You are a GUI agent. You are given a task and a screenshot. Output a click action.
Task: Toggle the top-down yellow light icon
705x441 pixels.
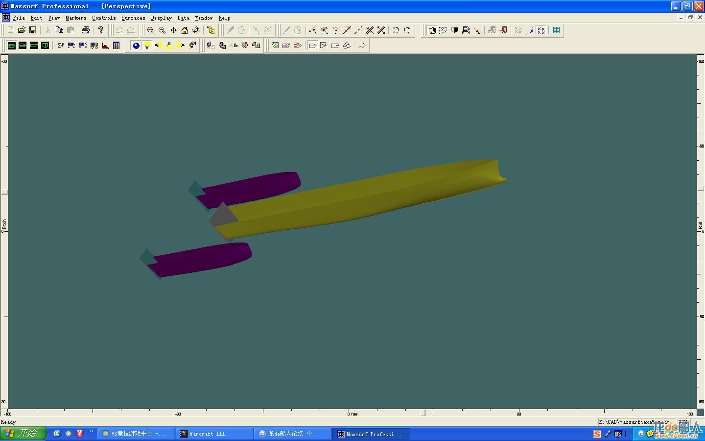pos(147,45)
